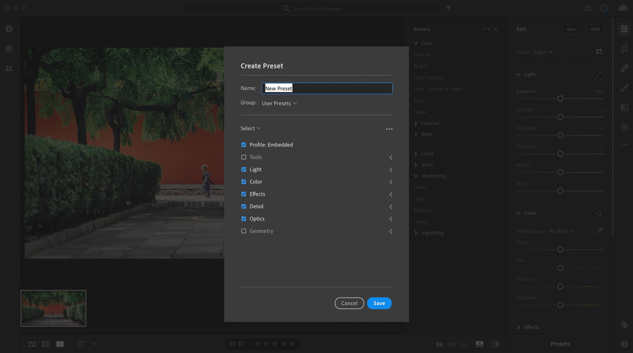Set zoom to Fit
Image resolution: width=633 pixels, height=353 pixels.
click(439, 344)
